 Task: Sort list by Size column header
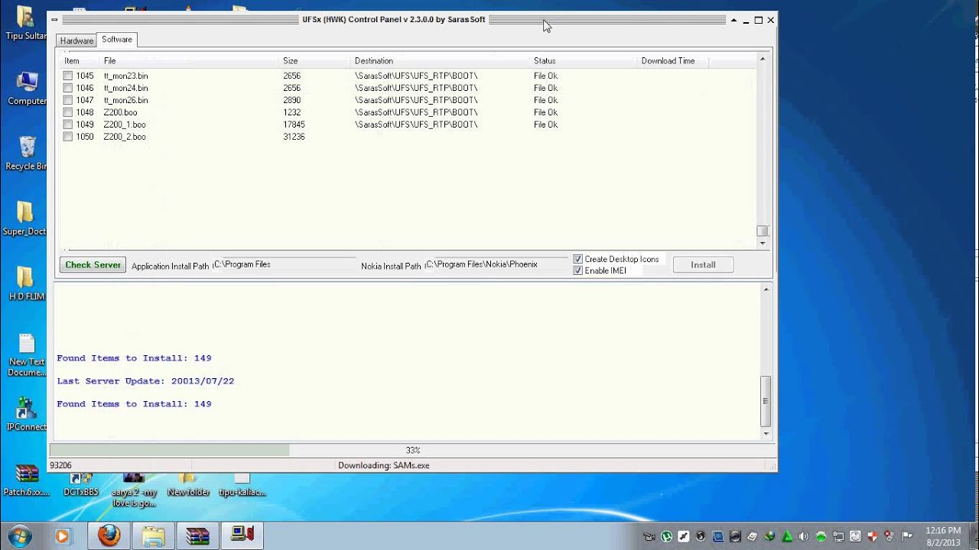click(314, 61)
